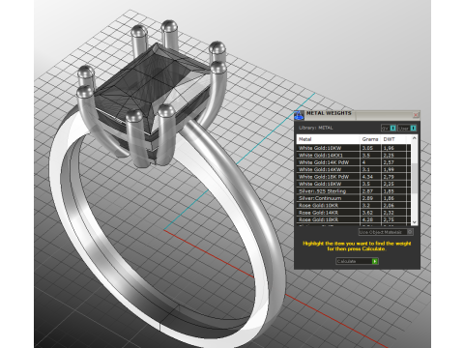Select the Rose Gold:14KR row

(354, 213)
